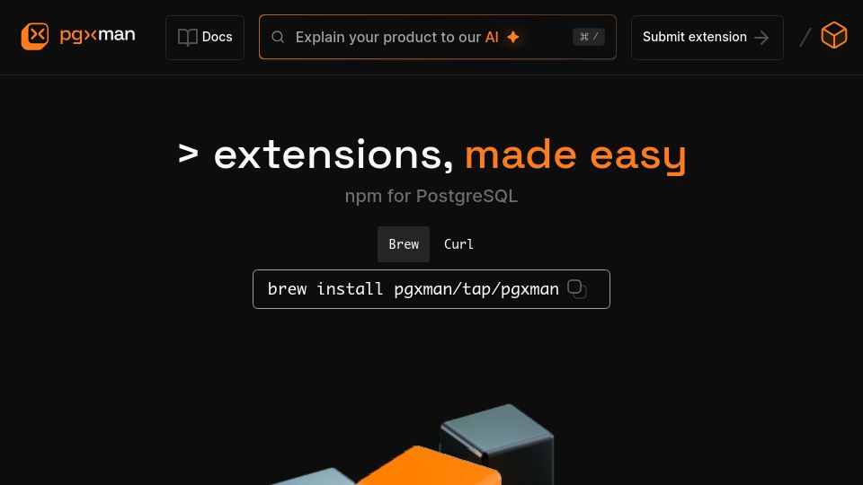Viewport: 863px width, 485px height.
Task: Open the Submit extension button
Action: tap(707, 38)
